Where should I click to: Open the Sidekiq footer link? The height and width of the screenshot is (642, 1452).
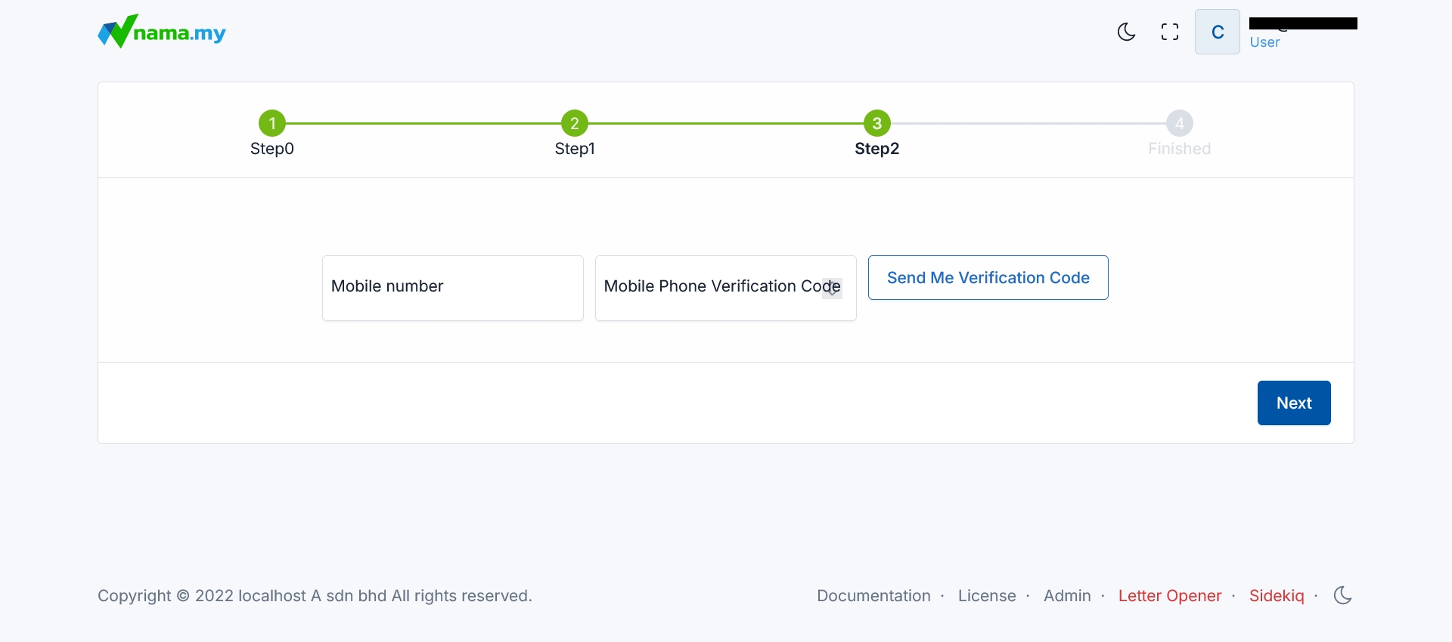point(1277,596)
